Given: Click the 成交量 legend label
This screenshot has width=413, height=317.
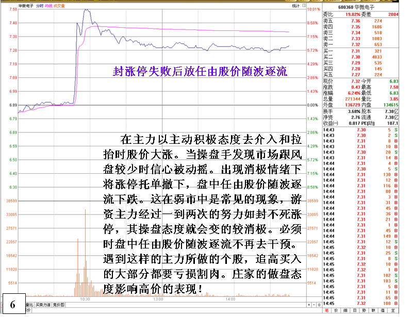Looking at the screenshot, I should point(59,6).
